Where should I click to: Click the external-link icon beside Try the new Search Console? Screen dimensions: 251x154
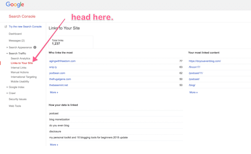click(5, 27)
